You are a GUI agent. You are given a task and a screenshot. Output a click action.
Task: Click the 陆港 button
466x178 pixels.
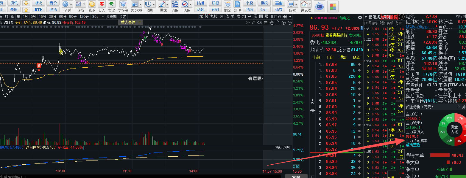tap(201, 3)
